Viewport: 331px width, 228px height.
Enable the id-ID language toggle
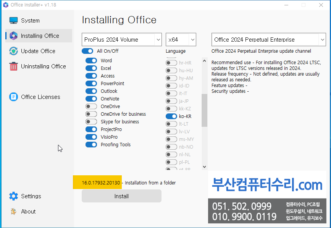pos(171,86)
